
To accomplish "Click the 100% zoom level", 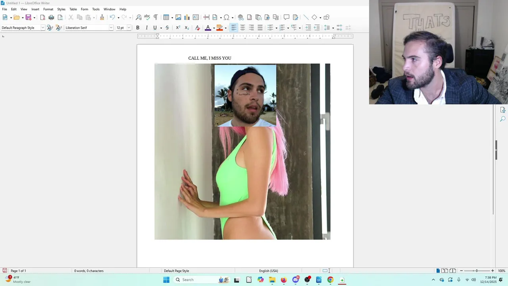I will 502,271.
